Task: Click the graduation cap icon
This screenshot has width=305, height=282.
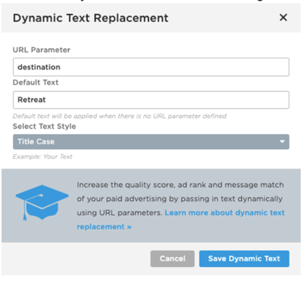Action: pos(42,202)
